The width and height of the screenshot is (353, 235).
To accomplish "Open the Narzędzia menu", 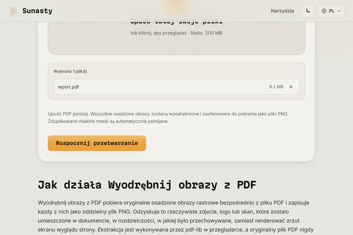I will pyautogui.click(x=282, y=11).
